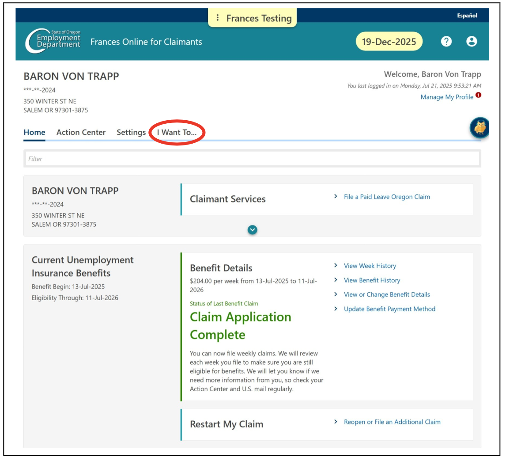Image resolution: width=506 pixels, height=461 pixels.
Task: Switch to the Home tab
Action: tap(34, 133)
